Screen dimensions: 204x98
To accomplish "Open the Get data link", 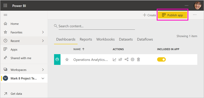I will click(24, 94).
